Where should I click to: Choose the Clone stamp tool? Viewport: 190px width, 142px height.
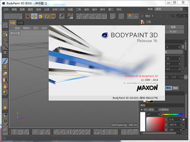click(x=5, y=67)
